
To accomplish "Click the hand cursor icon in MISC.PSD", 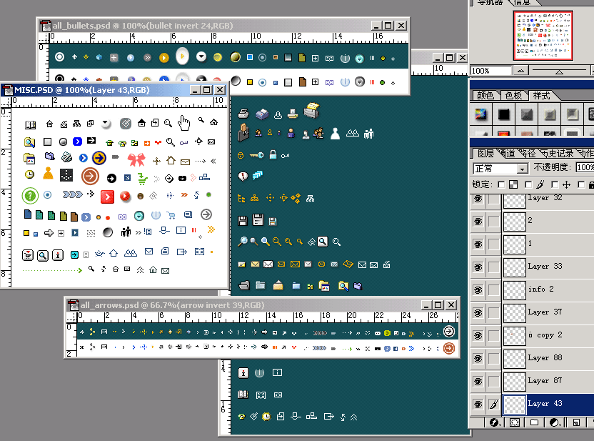I will (x=184, y=123).
